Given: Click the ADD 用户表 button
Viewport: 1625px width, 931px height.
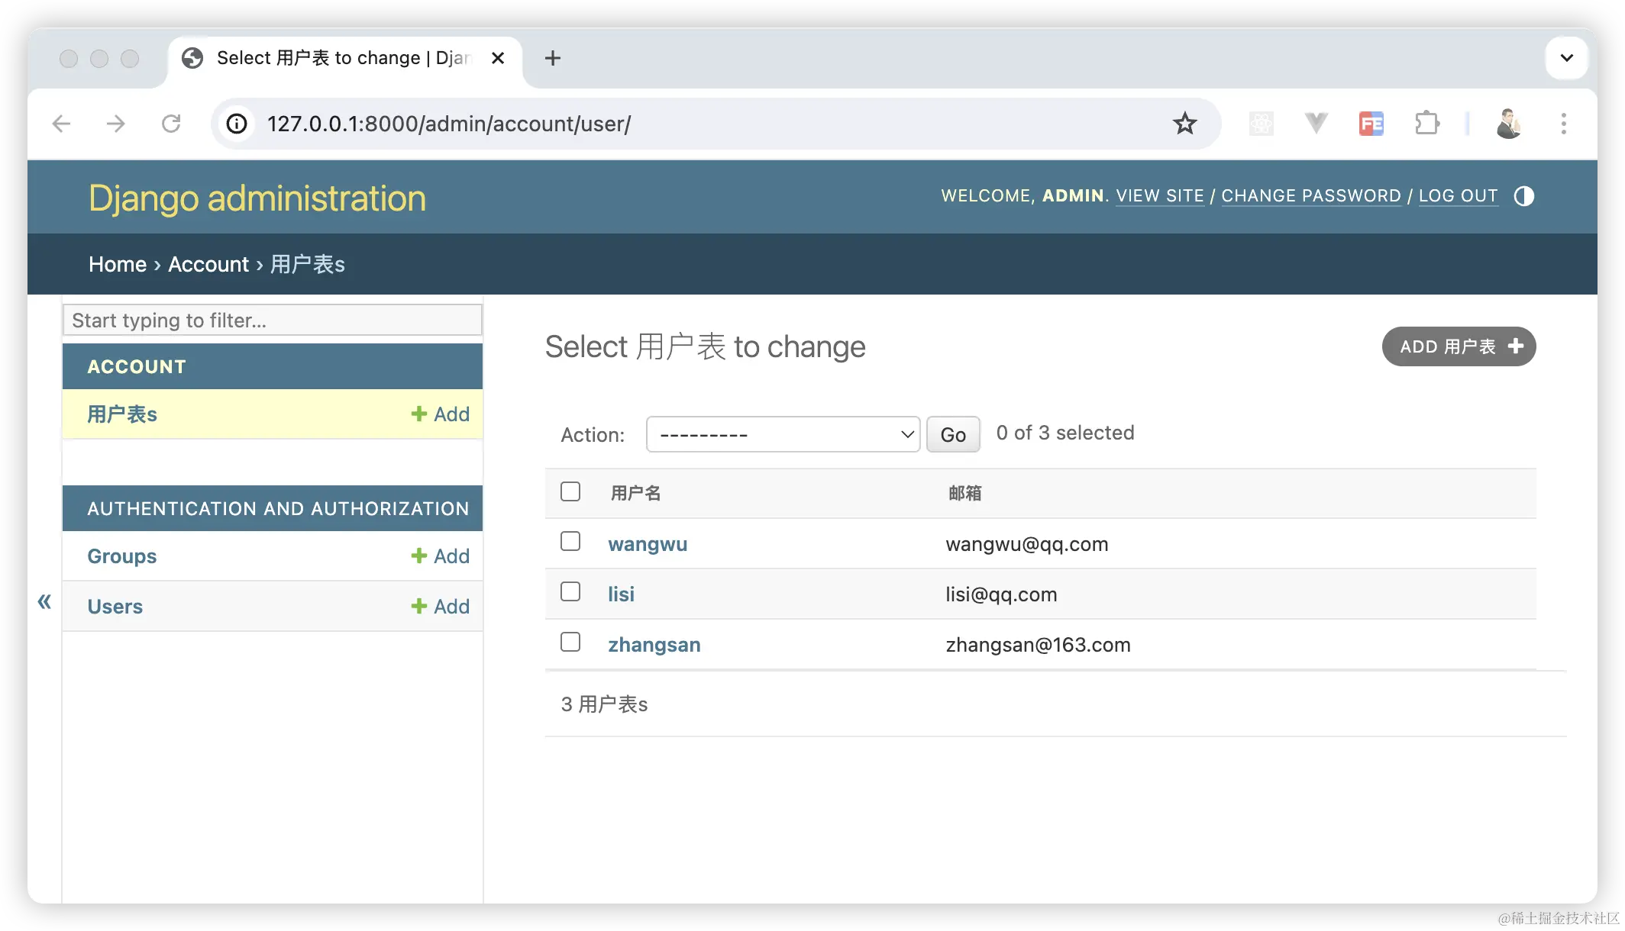Looking at the screenshot, I should 1459,347.
